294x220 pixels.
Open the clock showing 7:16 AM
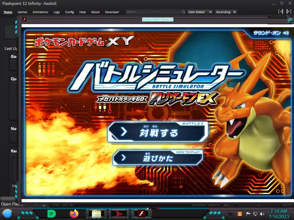point(278,214)
